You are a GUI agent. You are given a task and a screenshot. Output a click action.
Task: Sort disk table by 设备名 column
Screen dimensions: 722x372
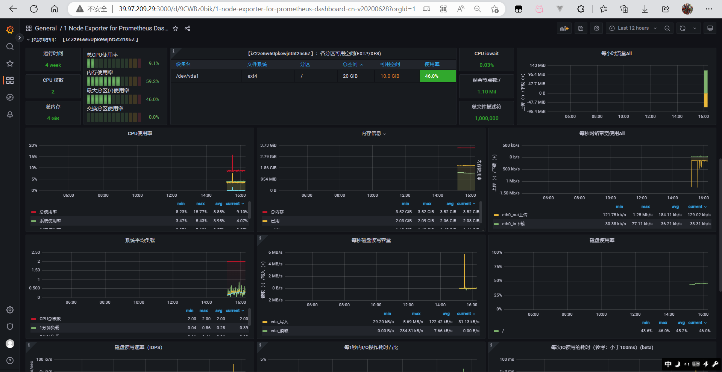183,65
